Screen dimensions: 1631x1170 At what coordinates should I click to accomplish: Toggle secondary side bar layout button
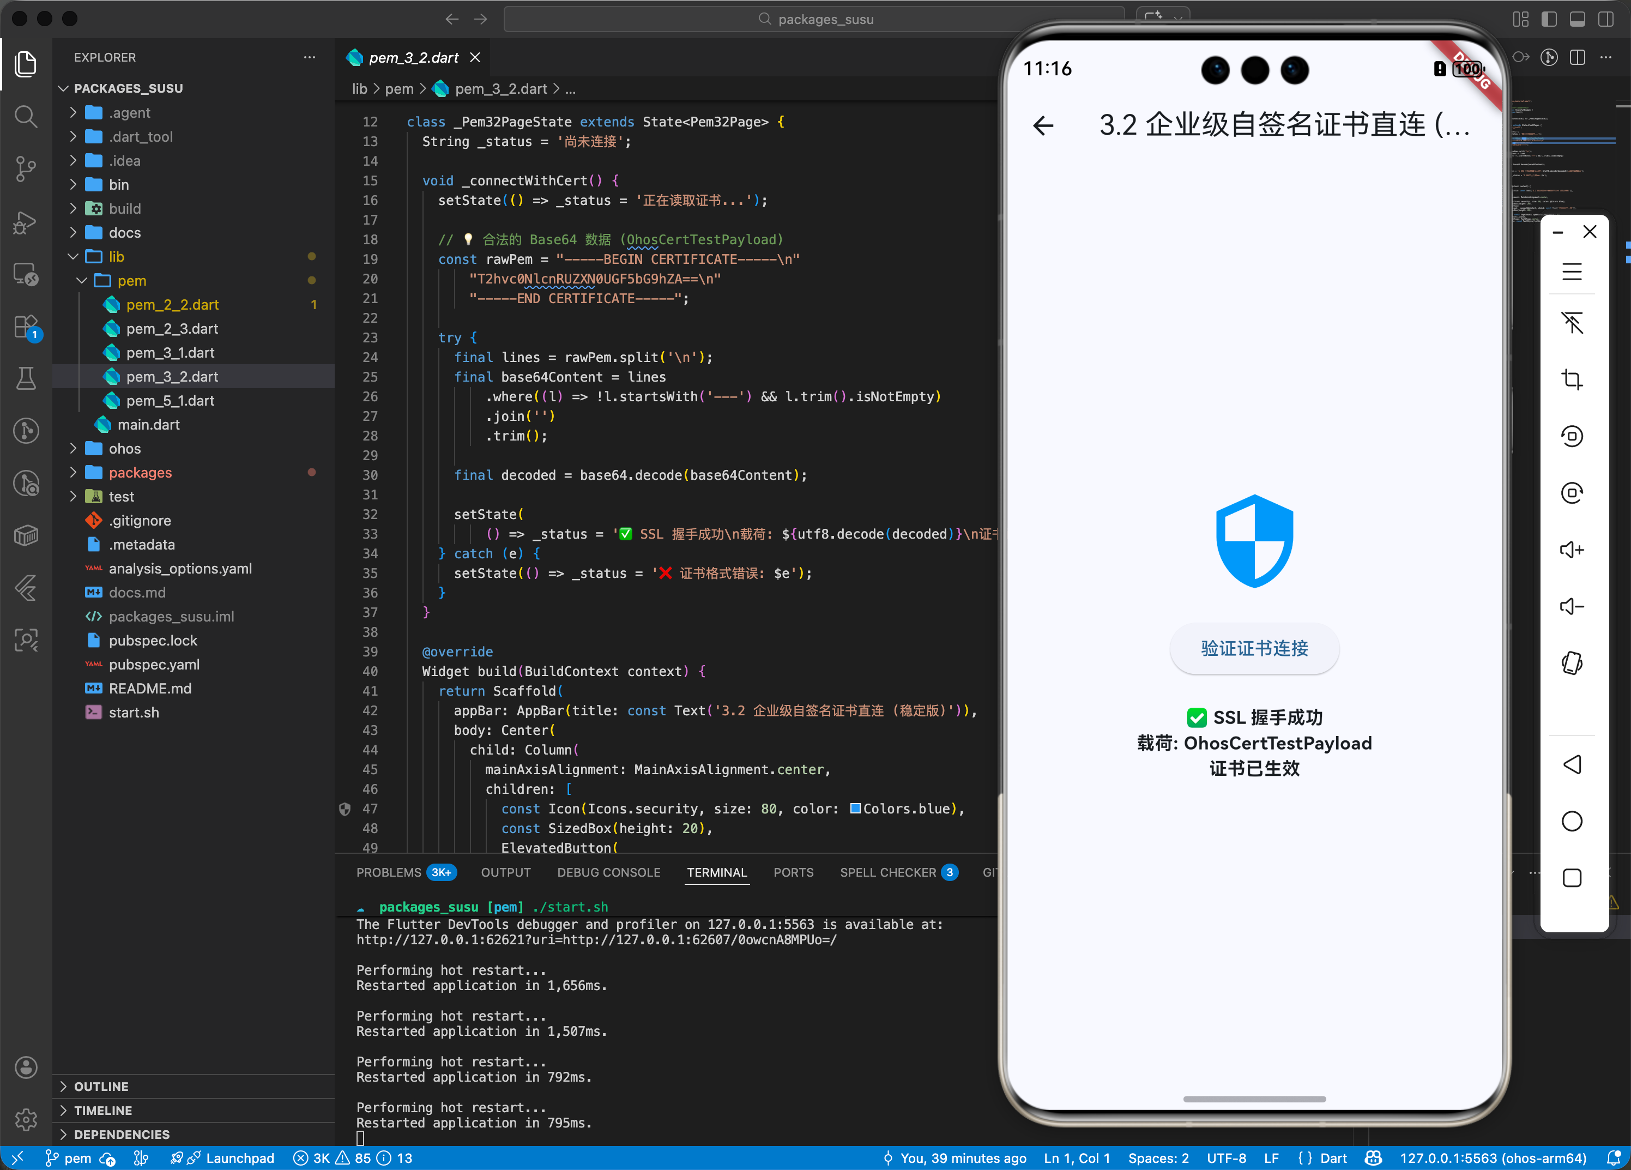coord(1605,20)
